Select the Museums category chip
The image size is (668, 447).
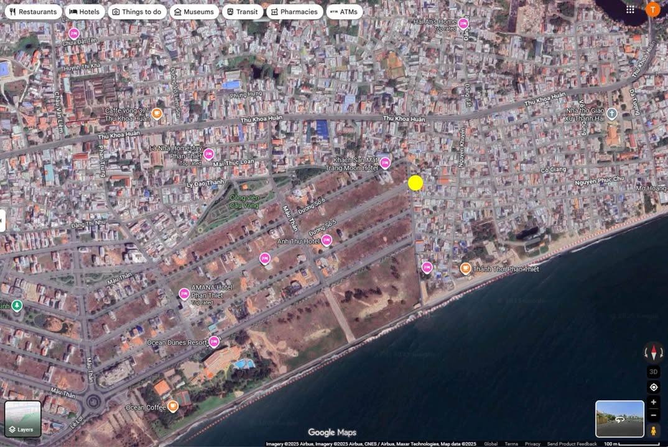[194, 11]
